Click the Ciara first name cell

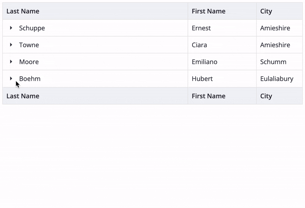[222, 45]
